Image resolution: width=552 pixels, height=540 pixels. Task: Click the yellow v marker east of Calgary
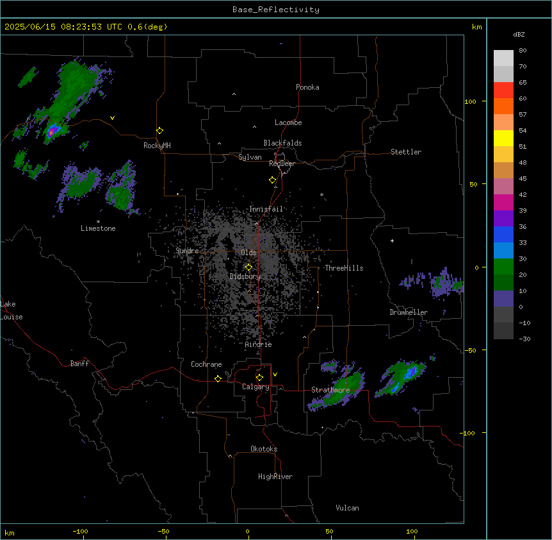pos(275,375)
